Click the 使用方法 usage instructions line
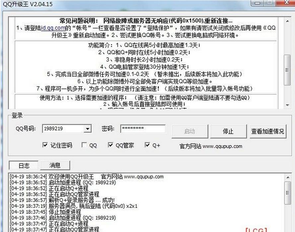 pyautogui.click(x=144, y=98)
